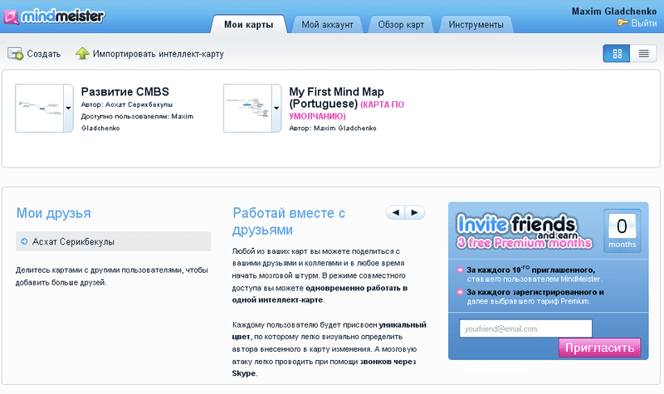The width and height of the screenshot is (664, 394).
Task: Open the Инструменты tab
Action: coord(476,25)
